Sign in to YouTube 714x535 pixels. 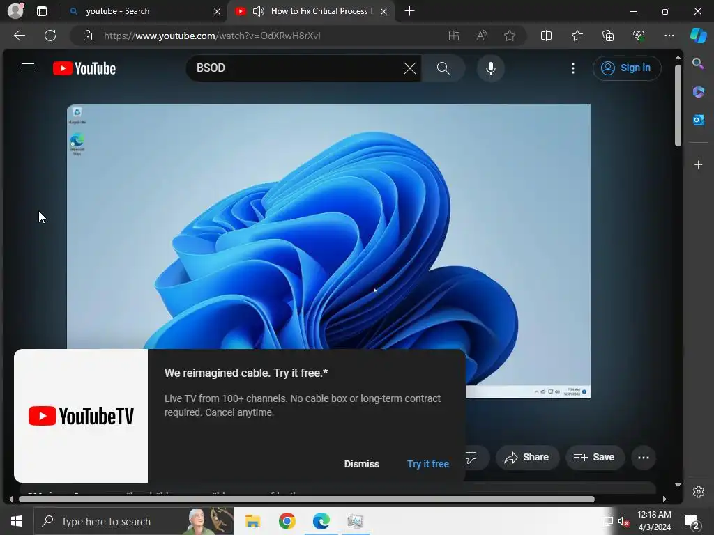[627, 68]
